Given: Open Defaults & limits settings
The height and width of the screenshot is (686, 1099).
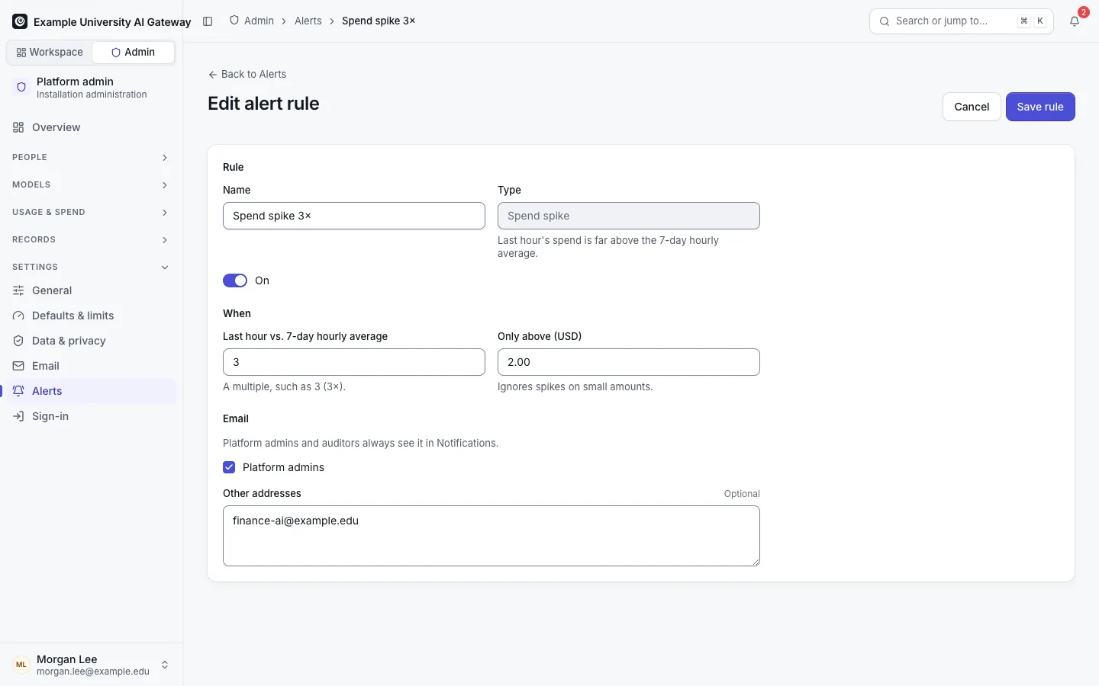Looking at the screenshot, I should click(x=91, y=316).
